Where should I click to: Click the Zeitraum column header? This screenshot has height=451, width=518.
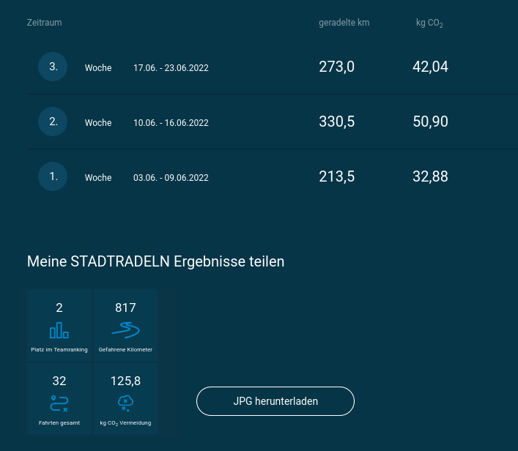44,23
